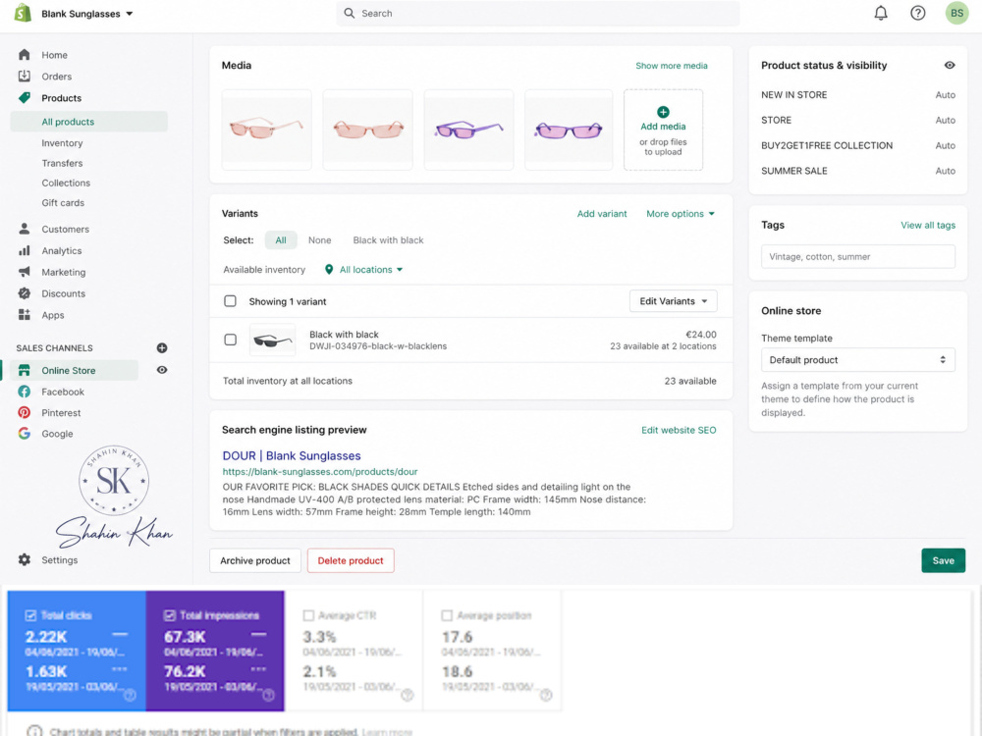Click the Marketing megaphone icon
This screenshot has width=982, height=736.
[x=25, y=272]
